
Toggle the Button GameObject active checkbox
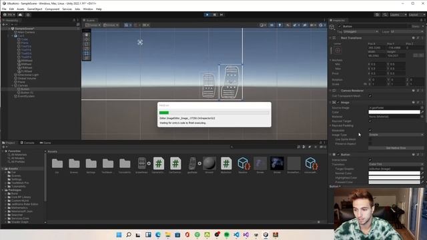pos(340,27)
